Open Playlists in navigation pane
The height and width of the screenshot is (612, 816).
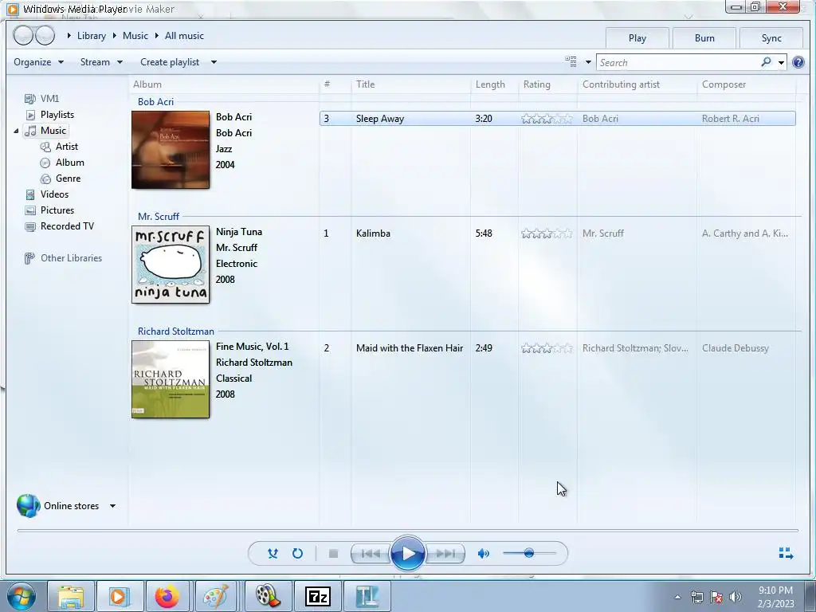(x=50, y=115)
